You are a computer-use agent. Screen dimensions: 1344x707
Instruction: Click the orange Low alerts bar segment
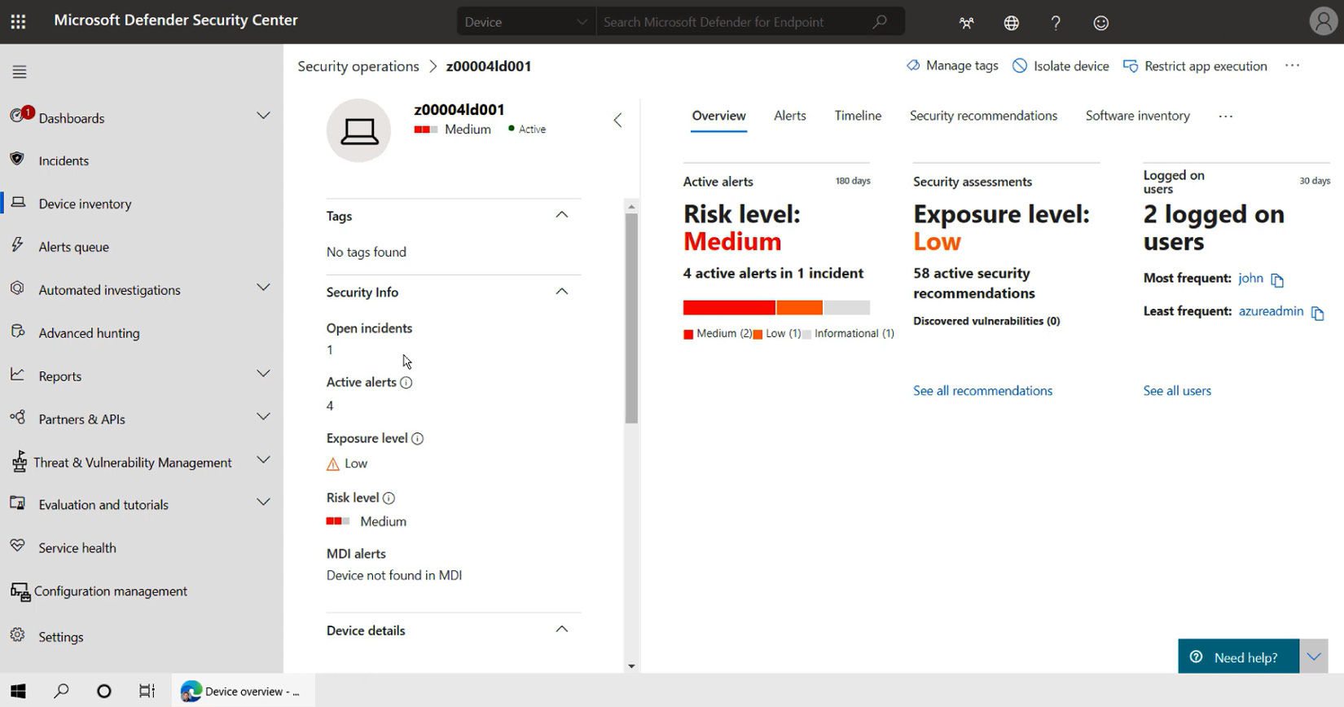tap(800, 307)
